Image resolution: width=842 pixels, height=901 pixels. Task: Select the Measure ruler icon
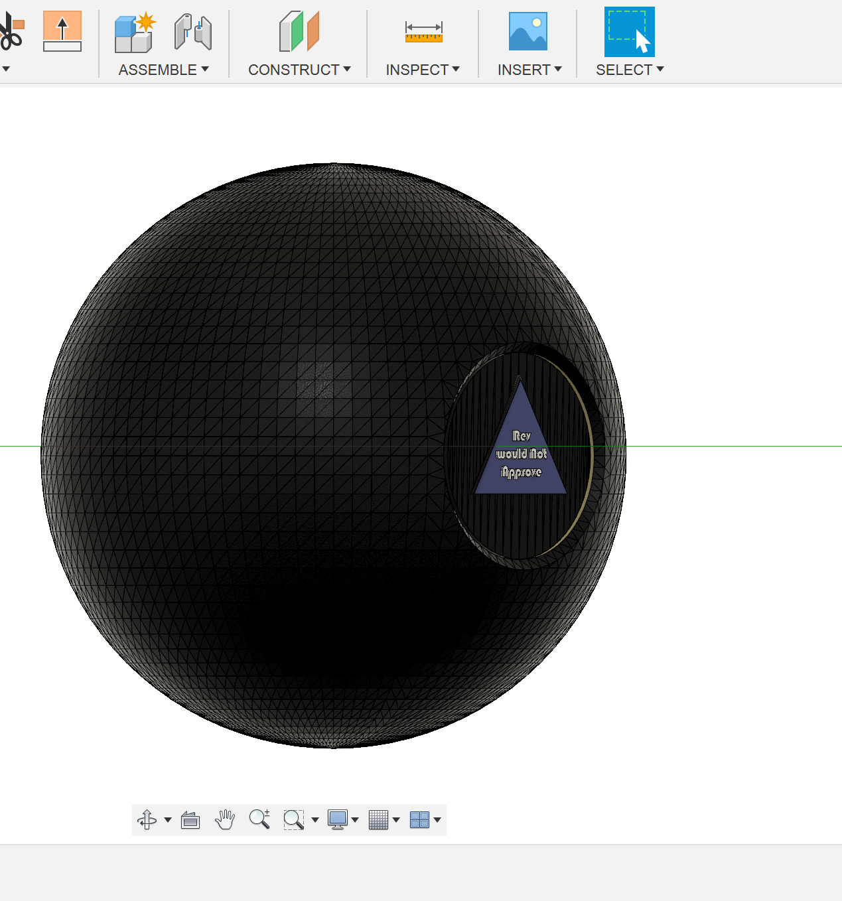point(423,32)
